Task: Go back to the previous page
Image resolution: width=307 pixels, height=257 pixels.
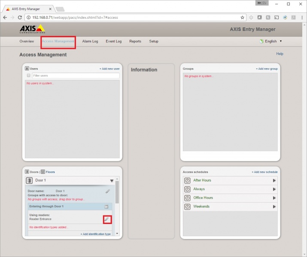Action: click(5, 18)
